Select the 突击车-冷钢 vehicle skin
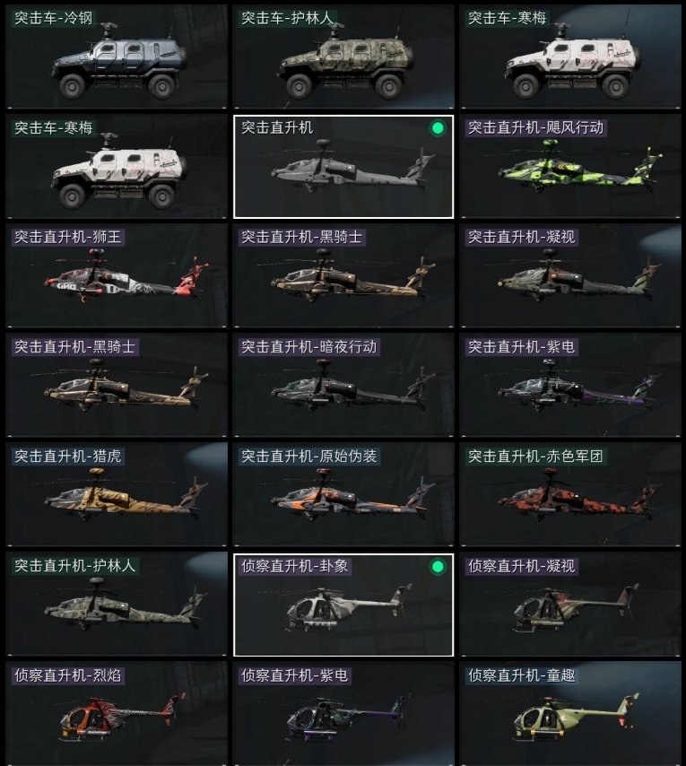The image size is (686, 766). (117, 57)
